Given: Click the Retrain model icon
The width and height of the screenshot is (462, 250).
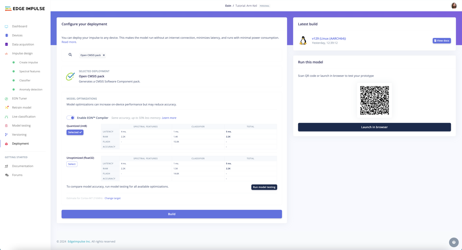Looking at the screenshot, I should pos(7,108).
